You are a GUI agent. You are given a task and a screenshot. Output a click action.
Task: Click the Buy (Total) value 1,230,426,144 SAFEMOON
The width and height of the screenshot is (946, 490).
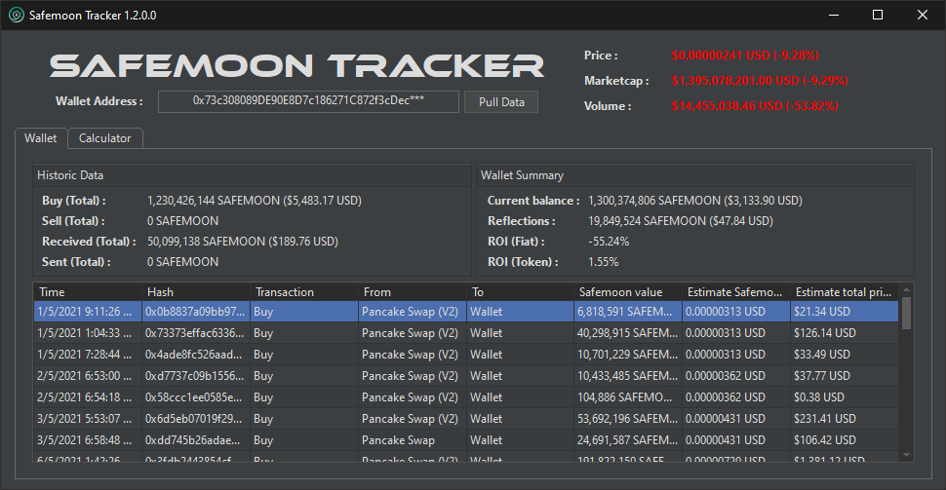click(x=255, y=201)
